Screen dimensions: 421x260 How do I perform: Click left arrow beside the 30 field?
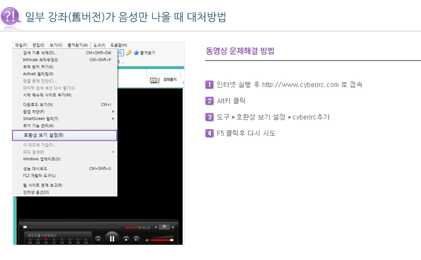156,227
